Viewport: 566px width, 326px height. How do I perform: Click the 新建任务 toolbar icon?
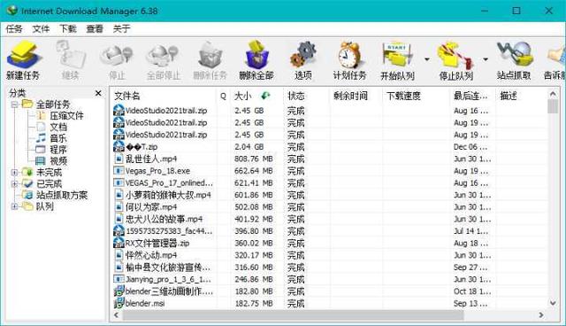[x=24, y=55]
